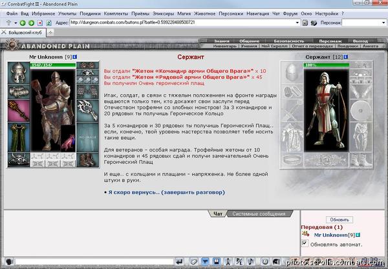Open the small dropdown beside up arrow
This screenshot has width=388, height=269.
tap(16, 23)
